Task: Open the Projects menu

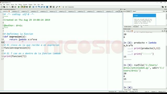Action: click(30, 5)
